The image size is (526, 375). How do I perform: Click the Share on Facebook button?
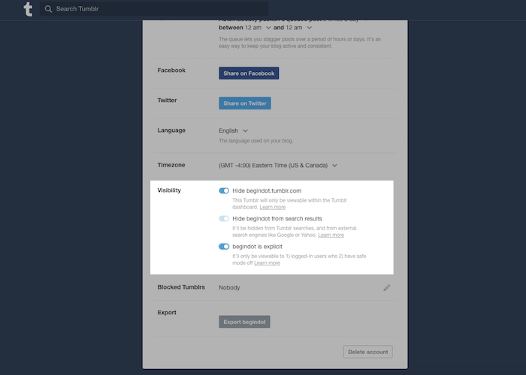[x=249, y=73]
